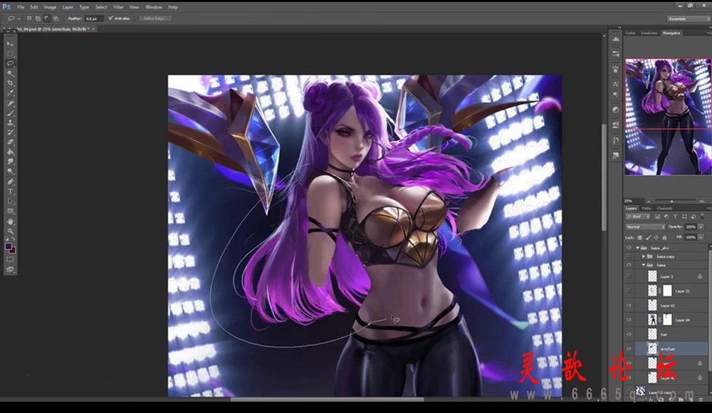This screenshot has width=712, height=413.
Task: Select the History Brush tool
Action: [x=10, y=132]
